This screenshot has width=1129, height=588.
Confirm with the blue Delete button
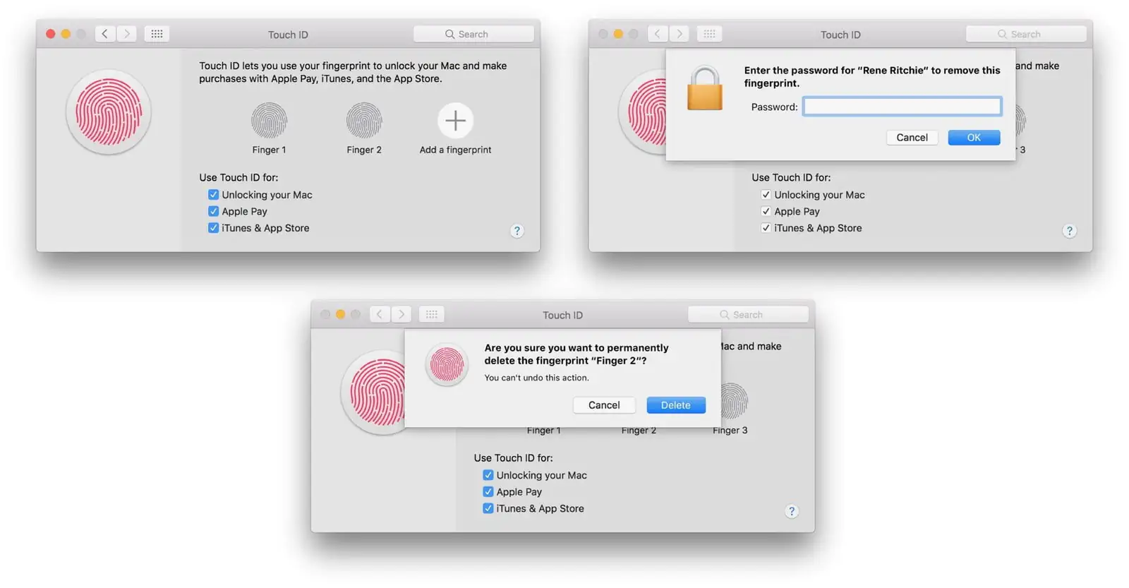click(676, 405)
